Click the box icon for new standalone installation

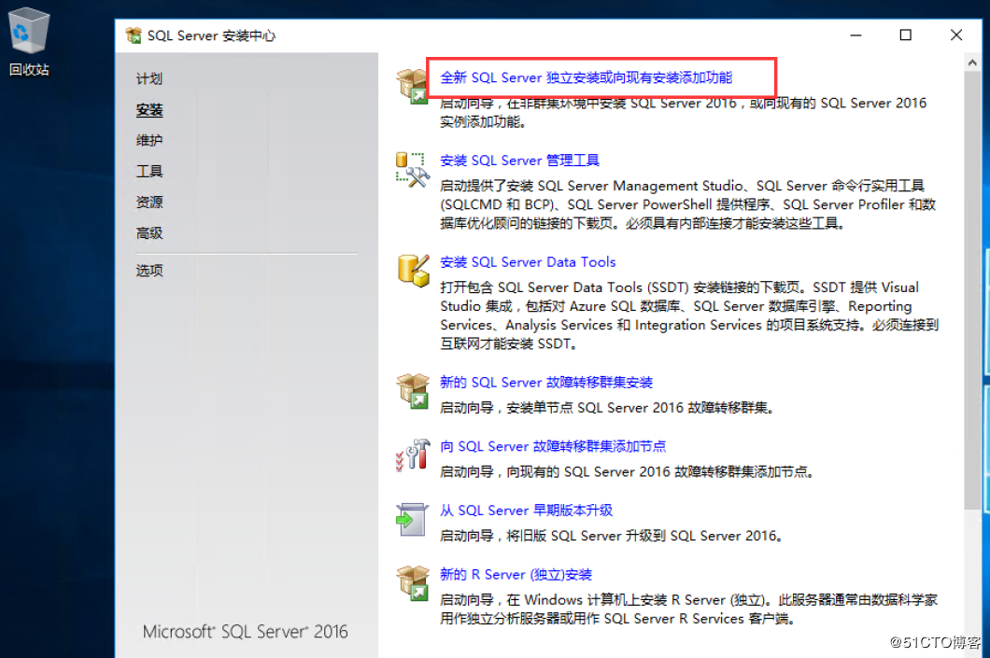click(412, 87)
